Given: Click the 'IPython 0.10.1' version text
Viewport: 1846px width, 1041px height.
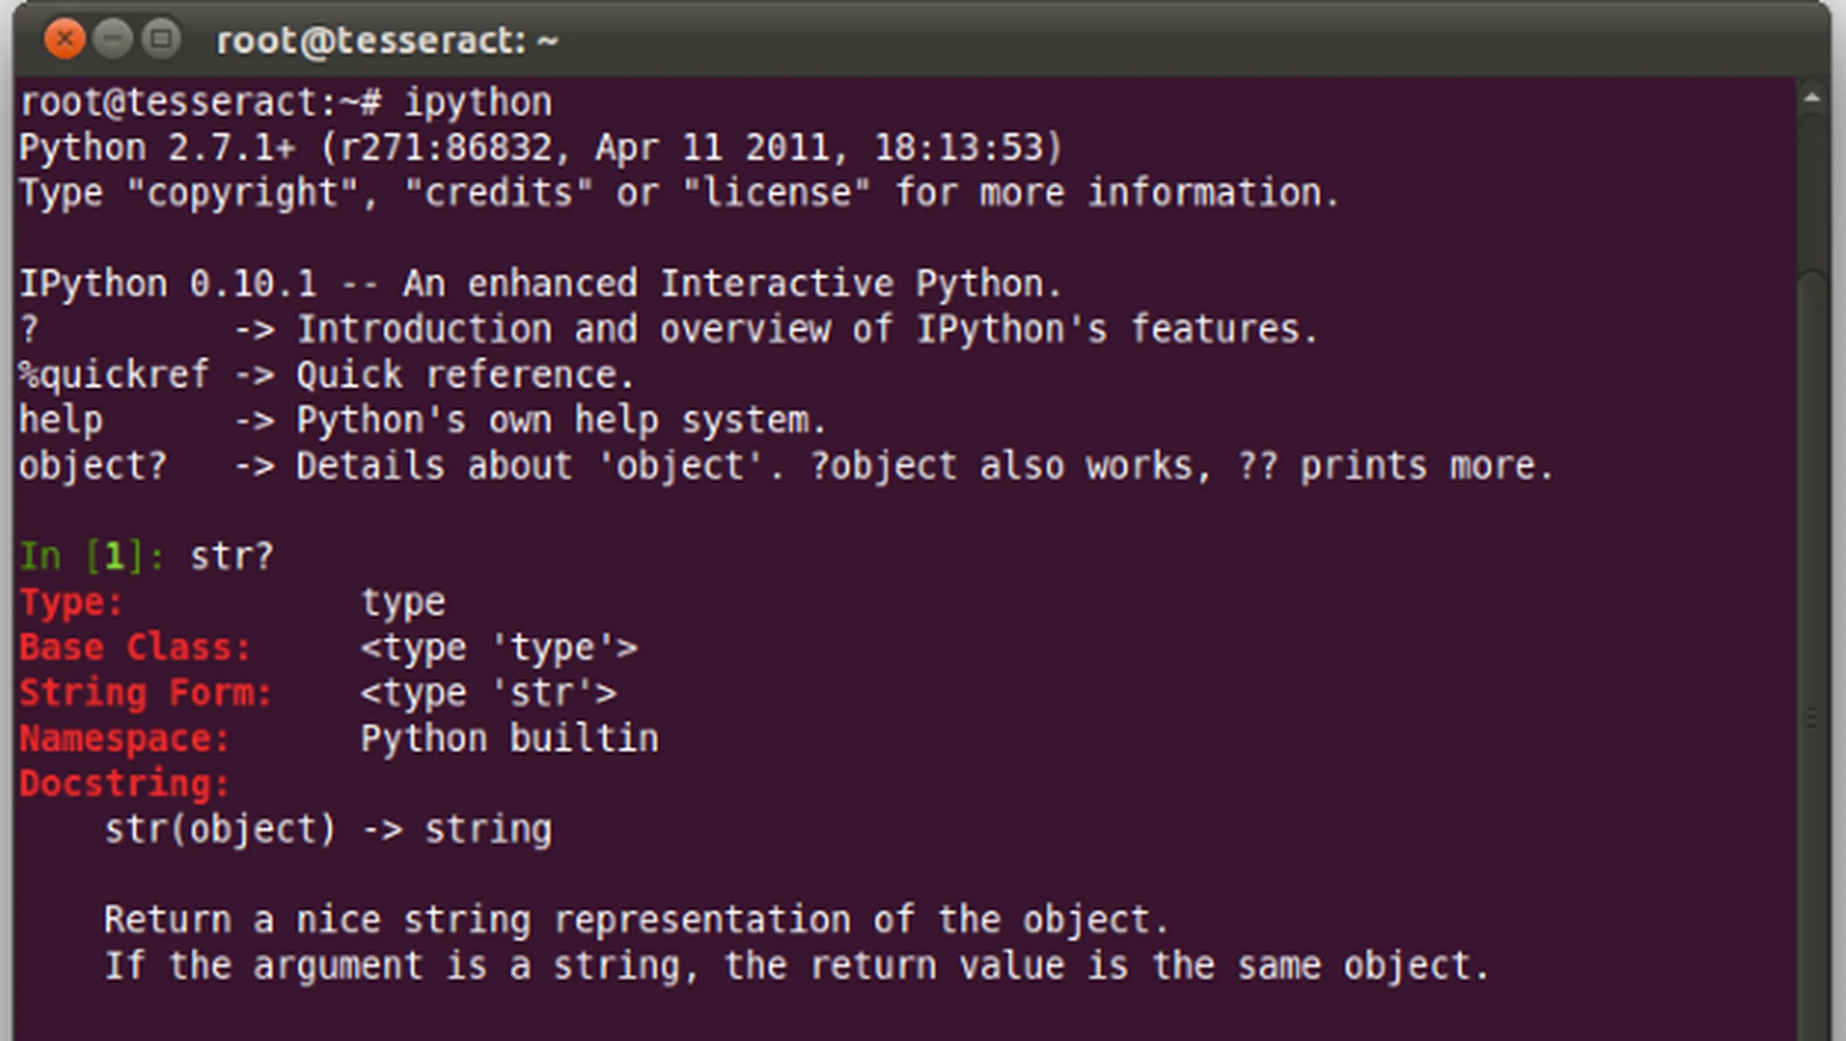Looking at the screenshot, I should pyautogui.click(x=167, y=284).
